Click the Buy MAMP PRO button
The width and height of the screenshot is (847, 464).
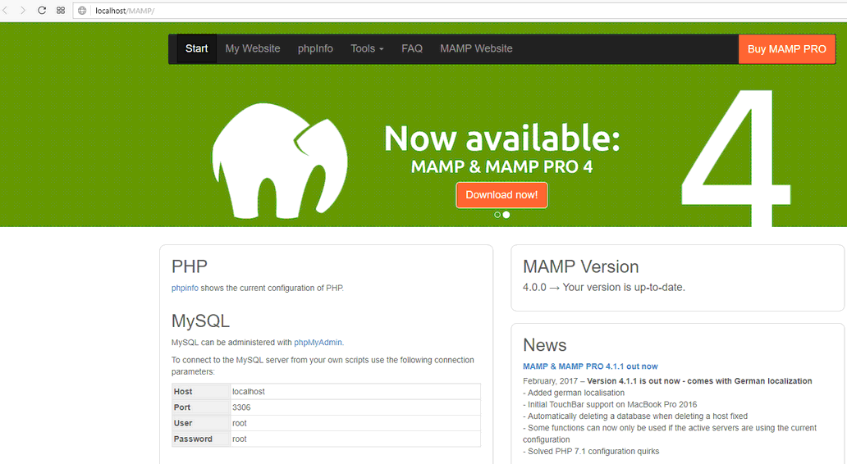tap(787, 49)
